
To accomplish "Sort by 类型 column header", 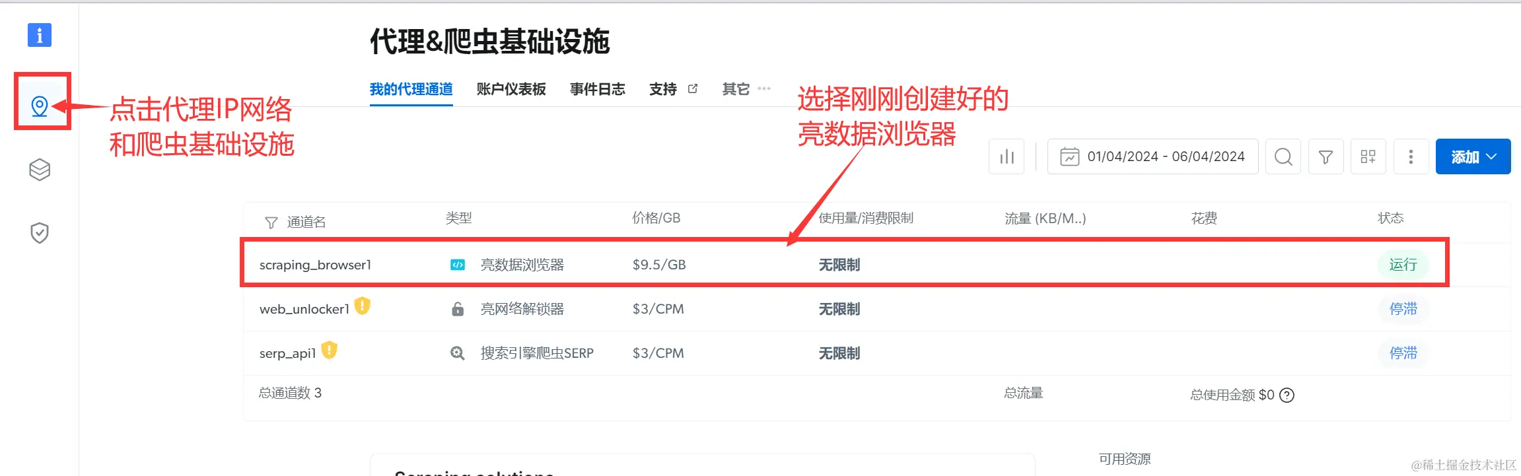I will coord(458,218).
